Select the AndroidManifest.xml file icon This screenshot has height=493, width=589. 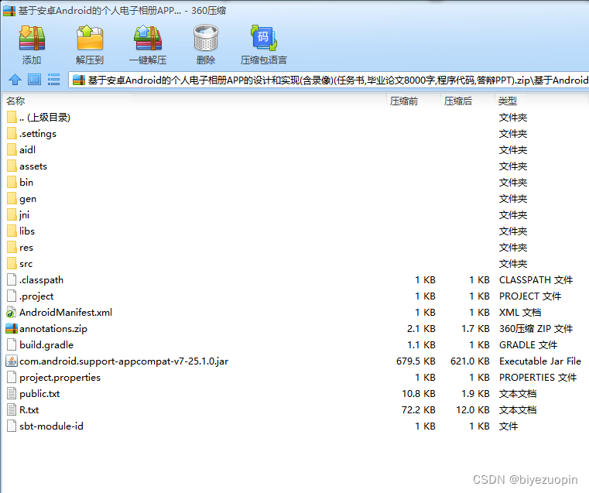click(12, 313)
